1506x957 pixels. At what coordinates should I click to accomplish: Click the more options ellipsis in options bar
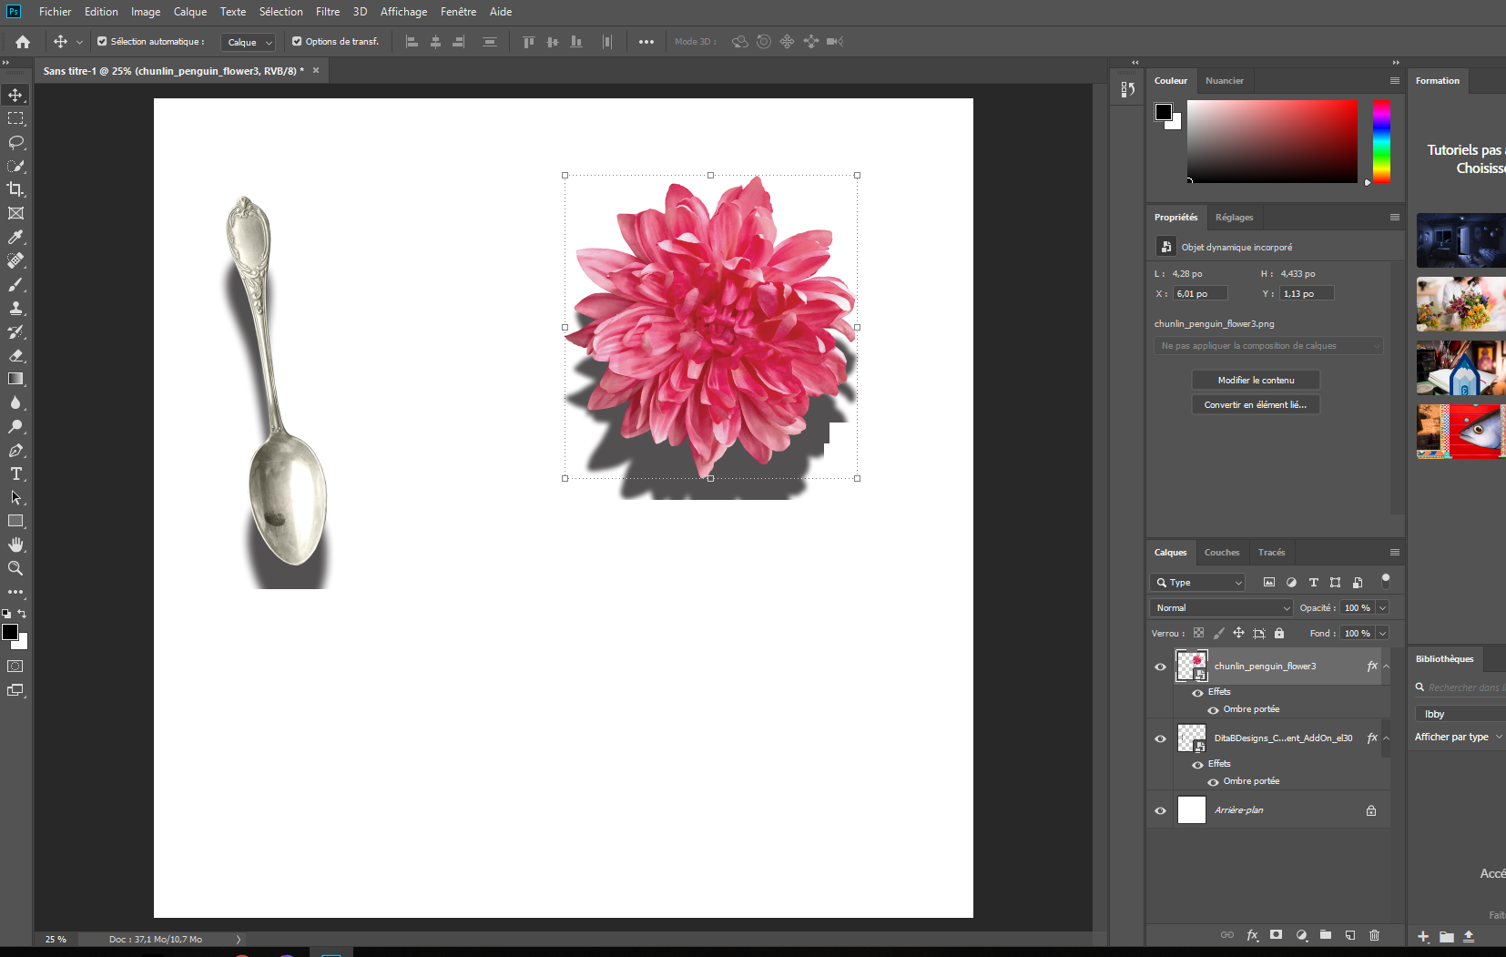pyautogui.click(x=646, y=42)
